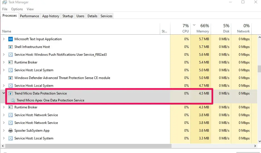Click the icon of Runtime Broker at 4.3 MB
This screenshot has height=153, width=261.
(x=11, y=107)
